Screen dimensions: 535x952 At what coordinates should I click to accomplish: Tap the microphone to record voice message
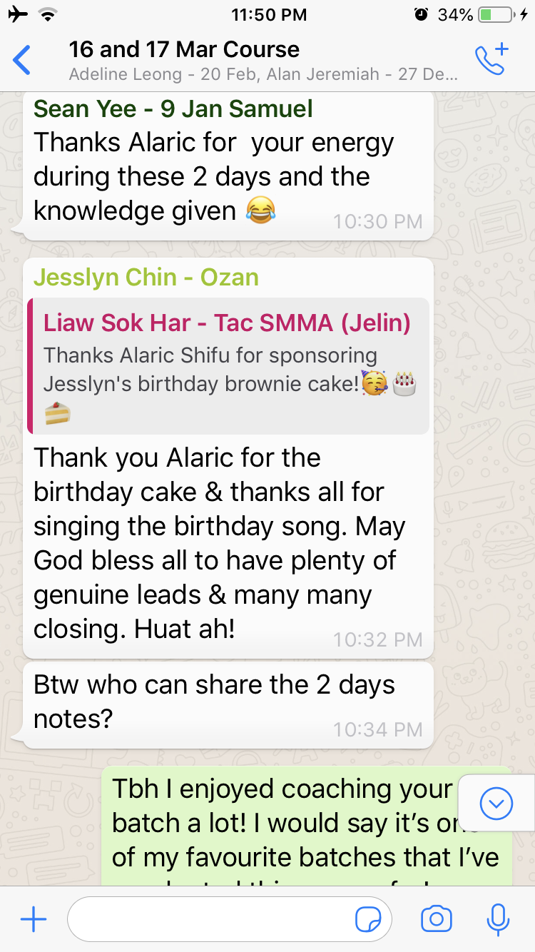[x=497, y=919]
